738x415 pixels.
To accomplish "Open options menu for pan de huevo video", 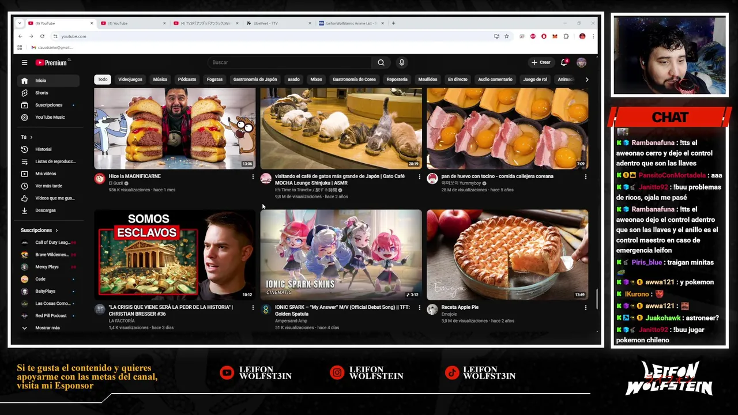I will click(x=585, y=176).
